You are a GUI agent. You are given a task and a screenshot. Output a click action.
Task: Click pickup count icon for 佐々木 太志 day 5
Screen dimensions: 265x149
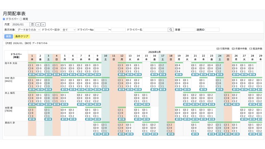(62, 65)
